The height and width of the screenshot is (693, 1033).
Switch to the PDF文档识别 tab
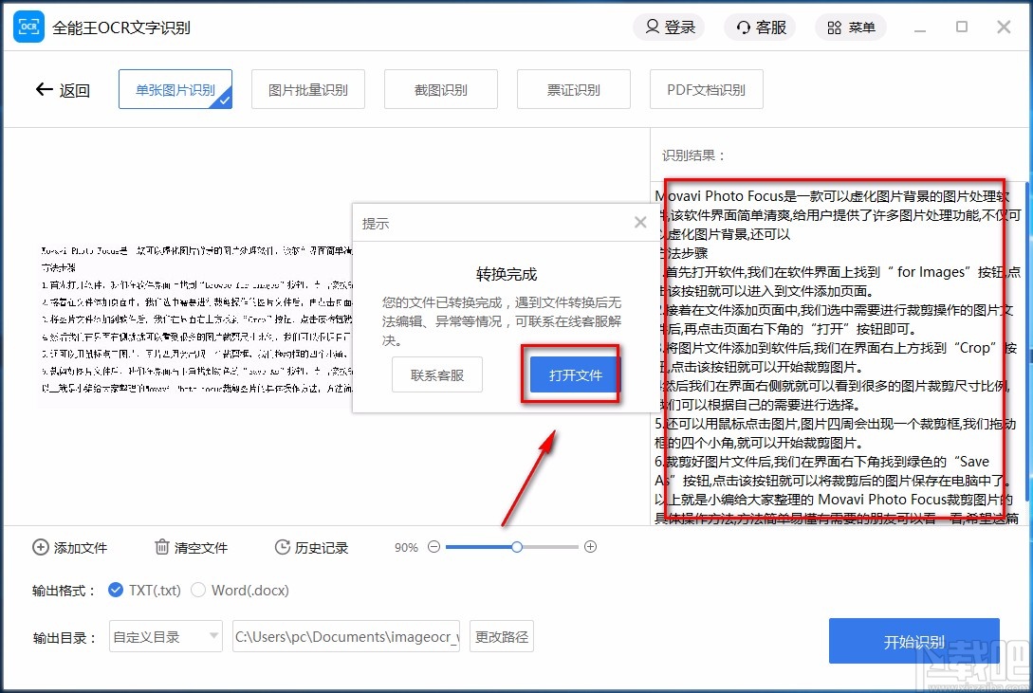pos(706,88)
